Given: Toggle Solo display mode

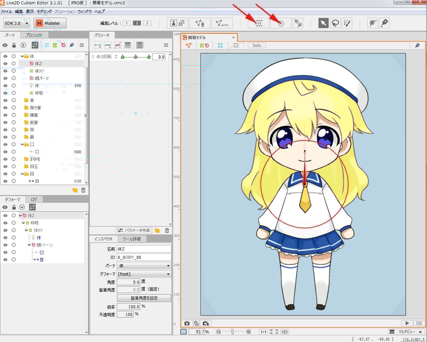Looking at the screenshot, I should point(257,45).
